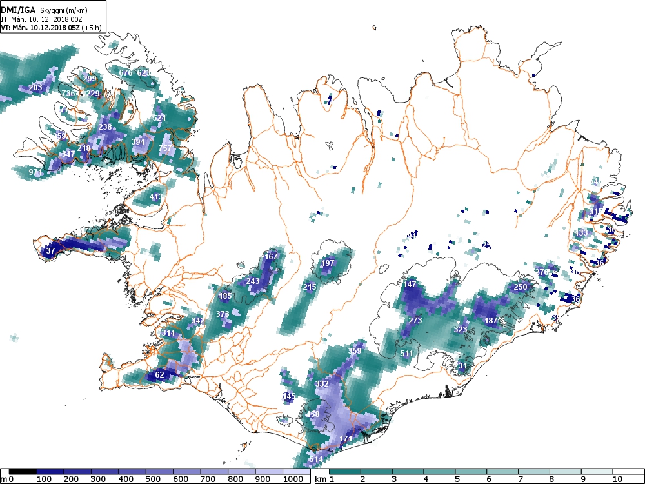Click the map value 458 on Mýrdalsjökull

click(x=313, y=414)
